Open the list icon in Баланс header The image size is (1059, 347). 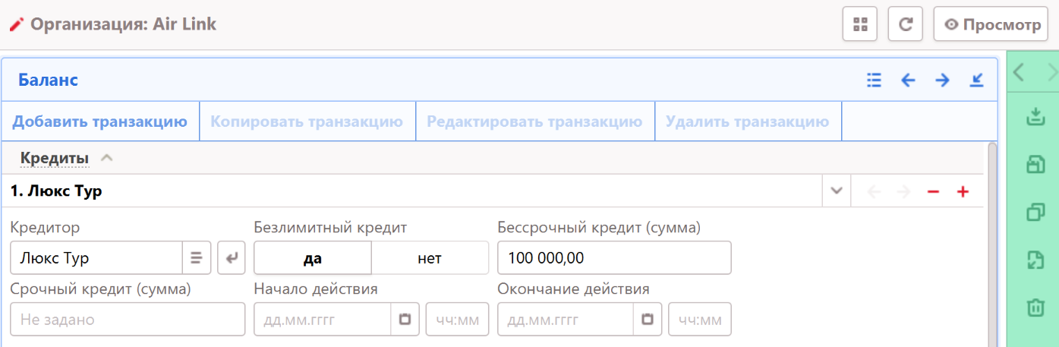tap(874, 80)
